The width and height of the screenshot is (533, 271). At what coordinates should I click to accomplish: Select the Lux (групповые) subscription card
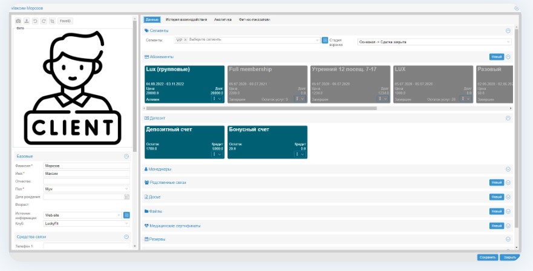pos(185,84)
